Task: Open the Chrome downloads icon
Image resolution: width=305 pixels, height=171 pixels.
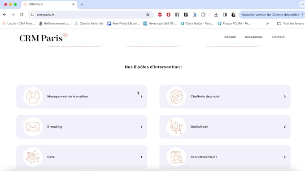Action: coord(216,15)
